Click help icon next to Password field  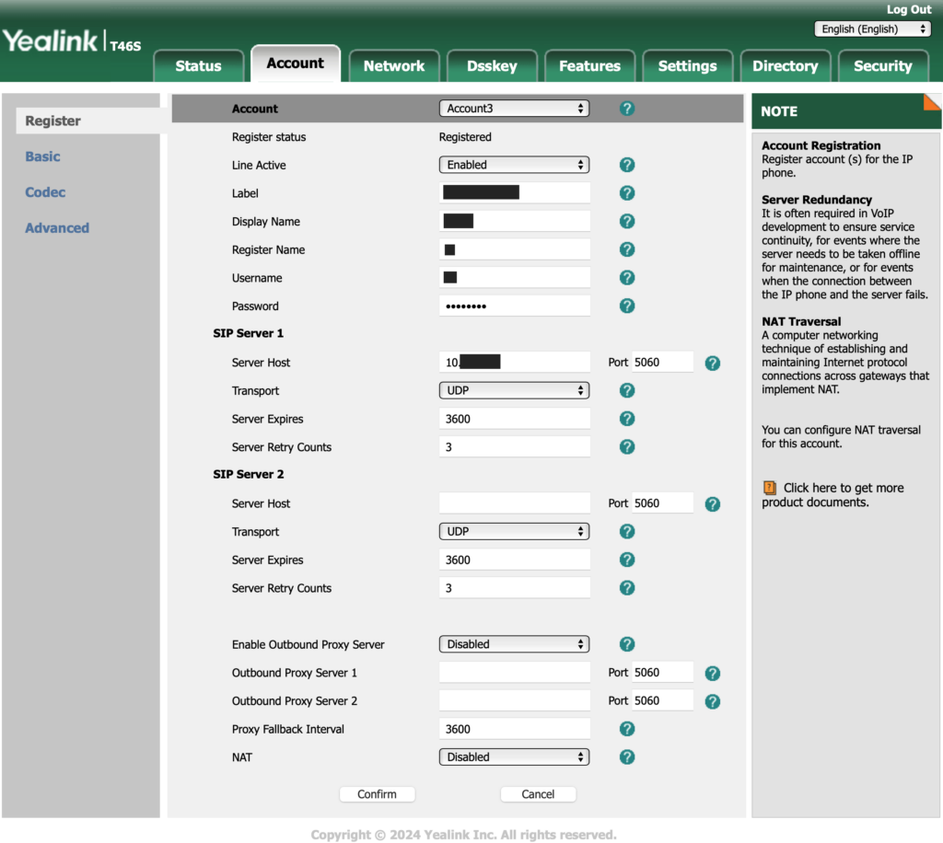626,306
